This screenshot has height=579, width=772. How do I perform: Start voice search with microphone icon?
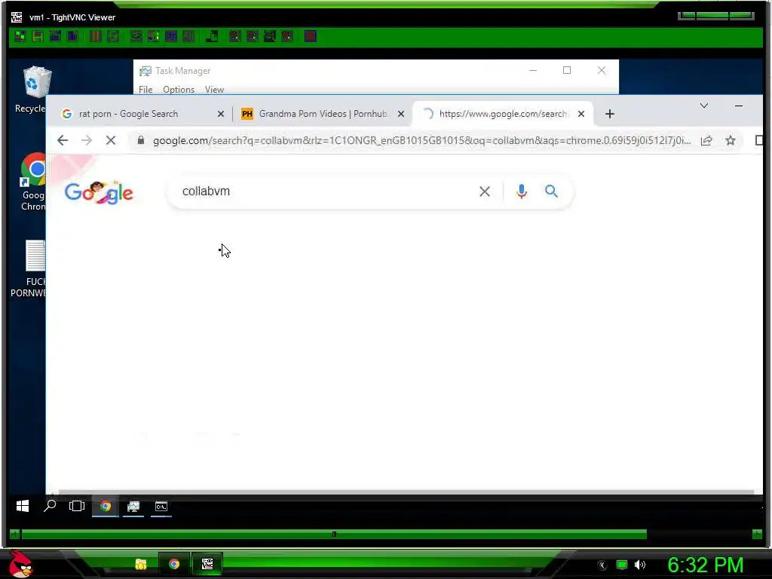click(x=522, y=191)
